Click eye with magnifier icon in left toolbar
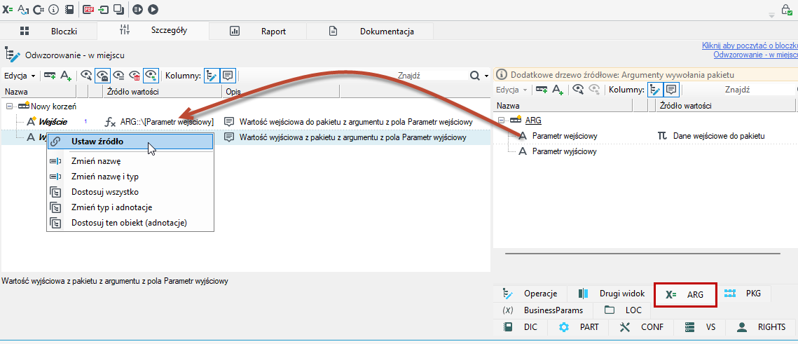 (86, 76)
